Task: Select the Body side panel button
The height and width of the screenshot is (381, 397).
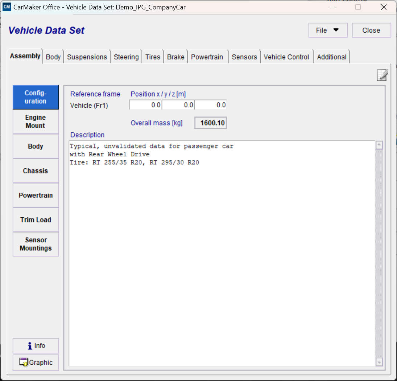Action: 36,147
